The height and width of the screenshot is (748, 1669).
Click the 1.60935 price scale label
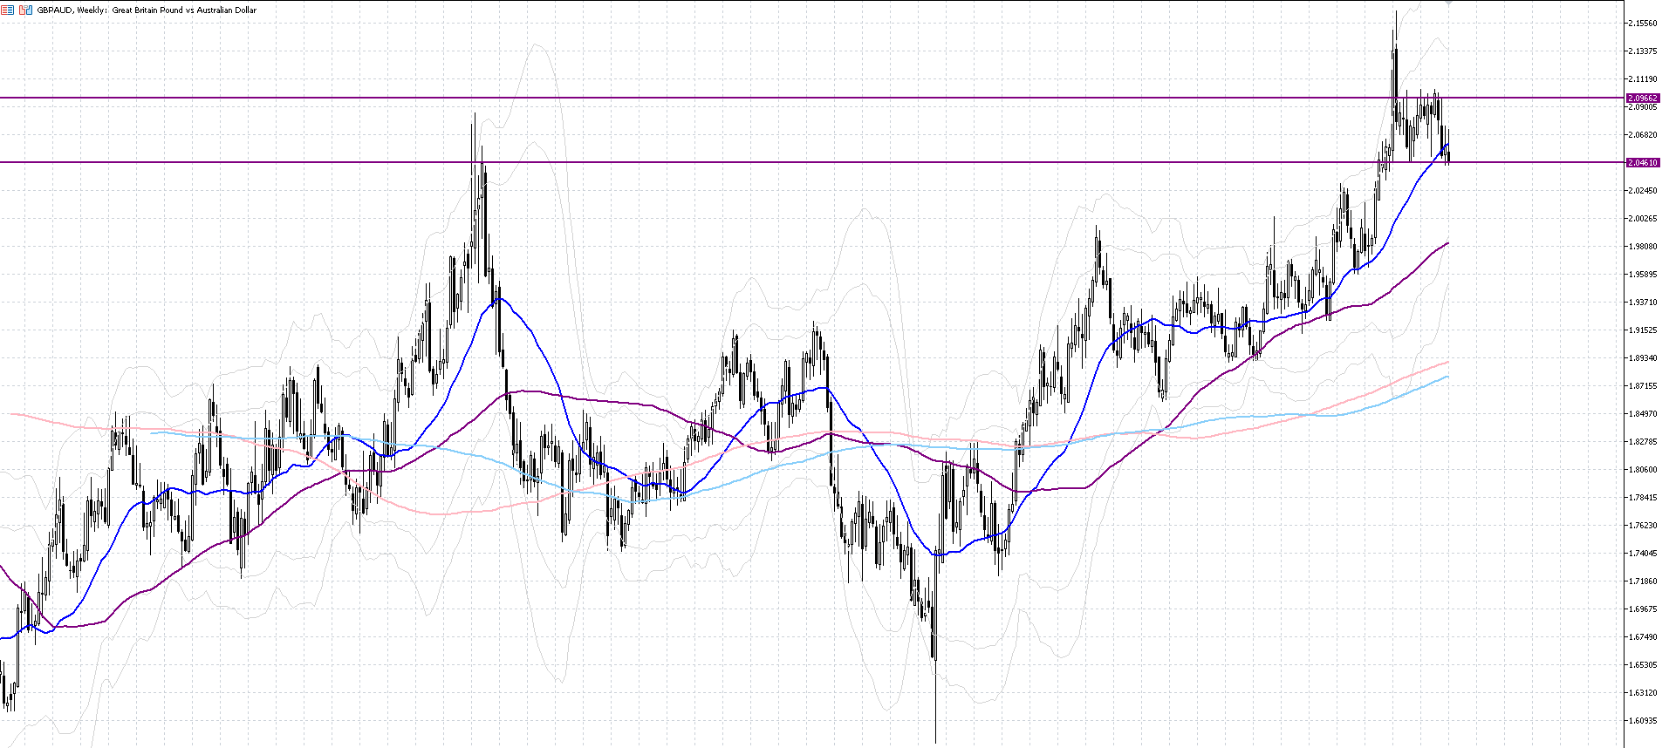1643,721
